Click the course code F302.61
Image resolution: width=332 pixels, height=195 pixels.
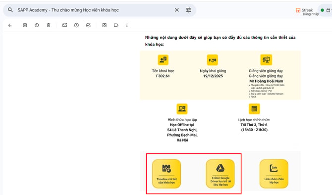(x=163, y=76)
